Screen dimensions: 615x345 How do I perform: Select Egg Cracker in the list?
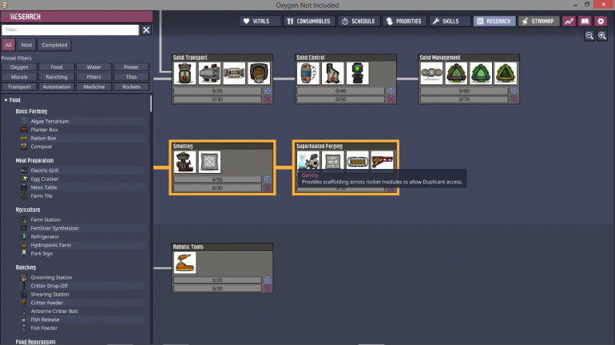(82, 178)
